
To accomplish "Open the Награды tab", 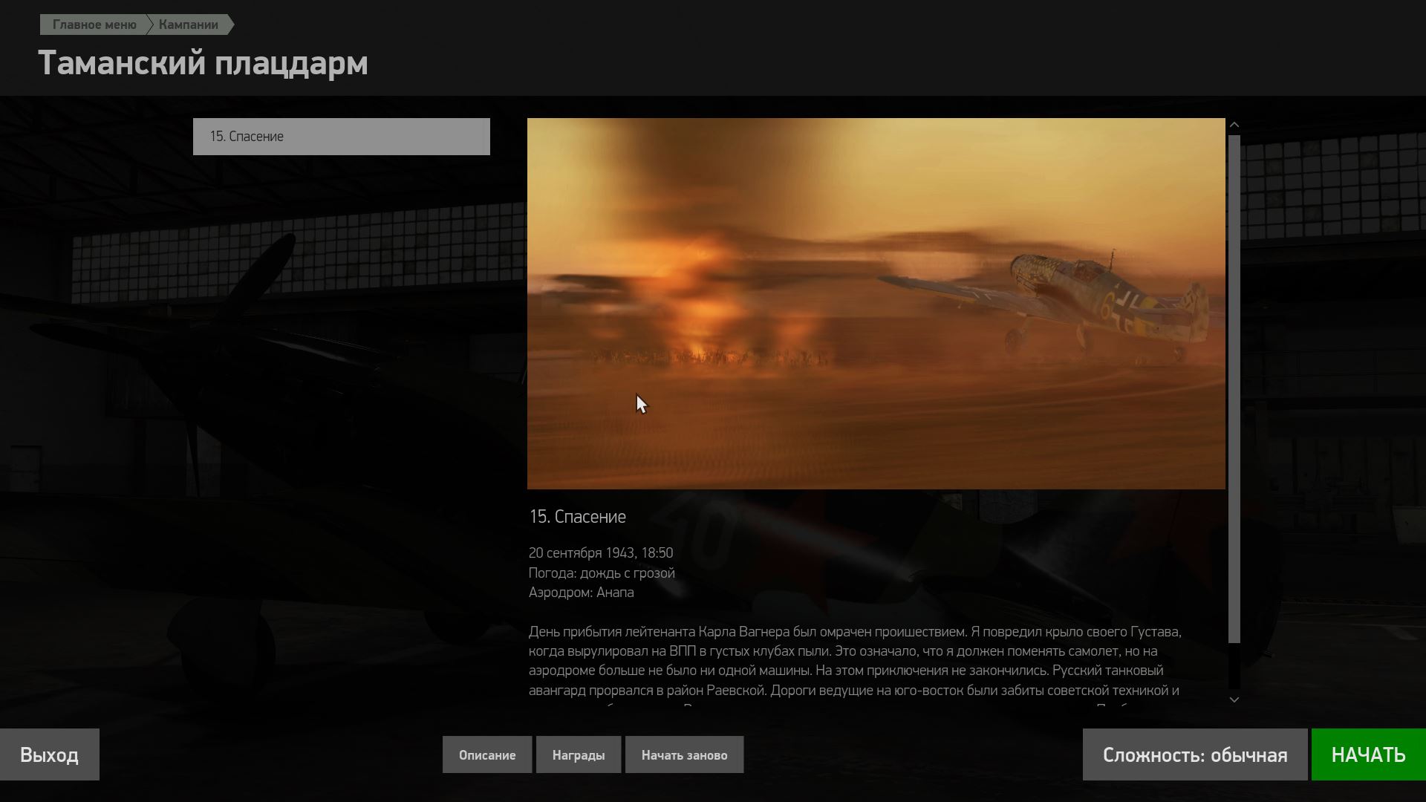I will pyautogui.click(x=579, y=754).
